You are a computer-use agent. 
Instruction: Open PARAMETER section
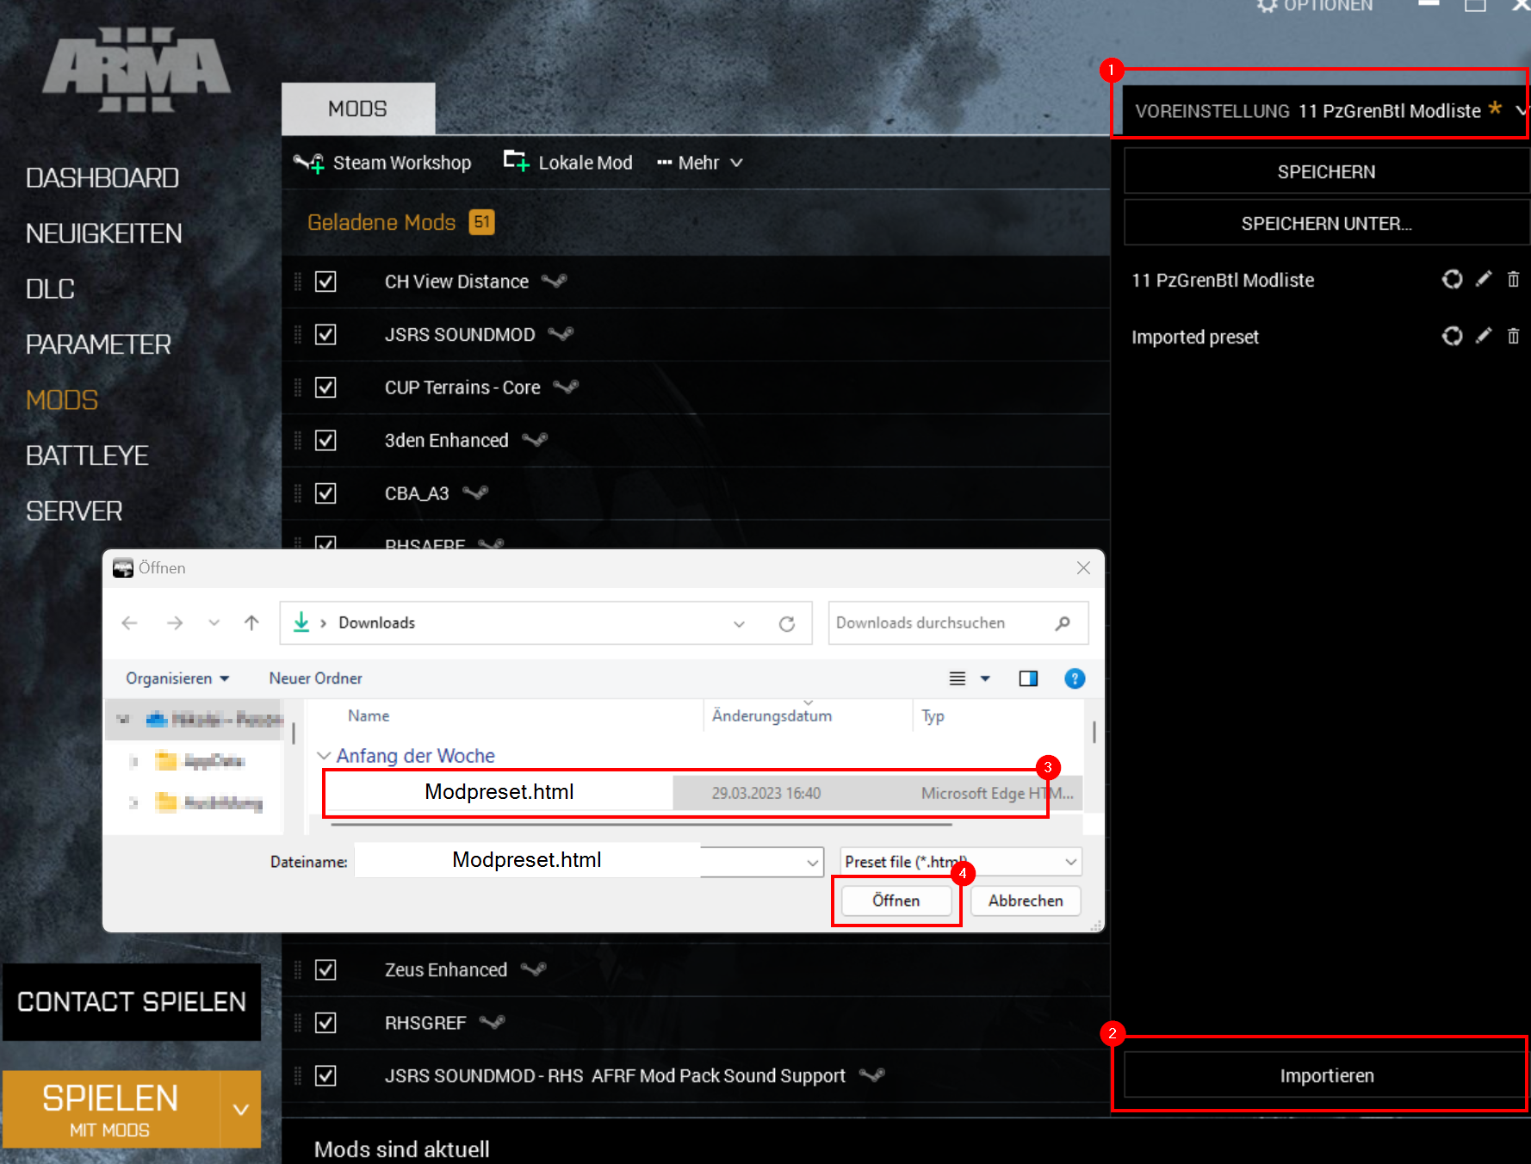(98, 344)
